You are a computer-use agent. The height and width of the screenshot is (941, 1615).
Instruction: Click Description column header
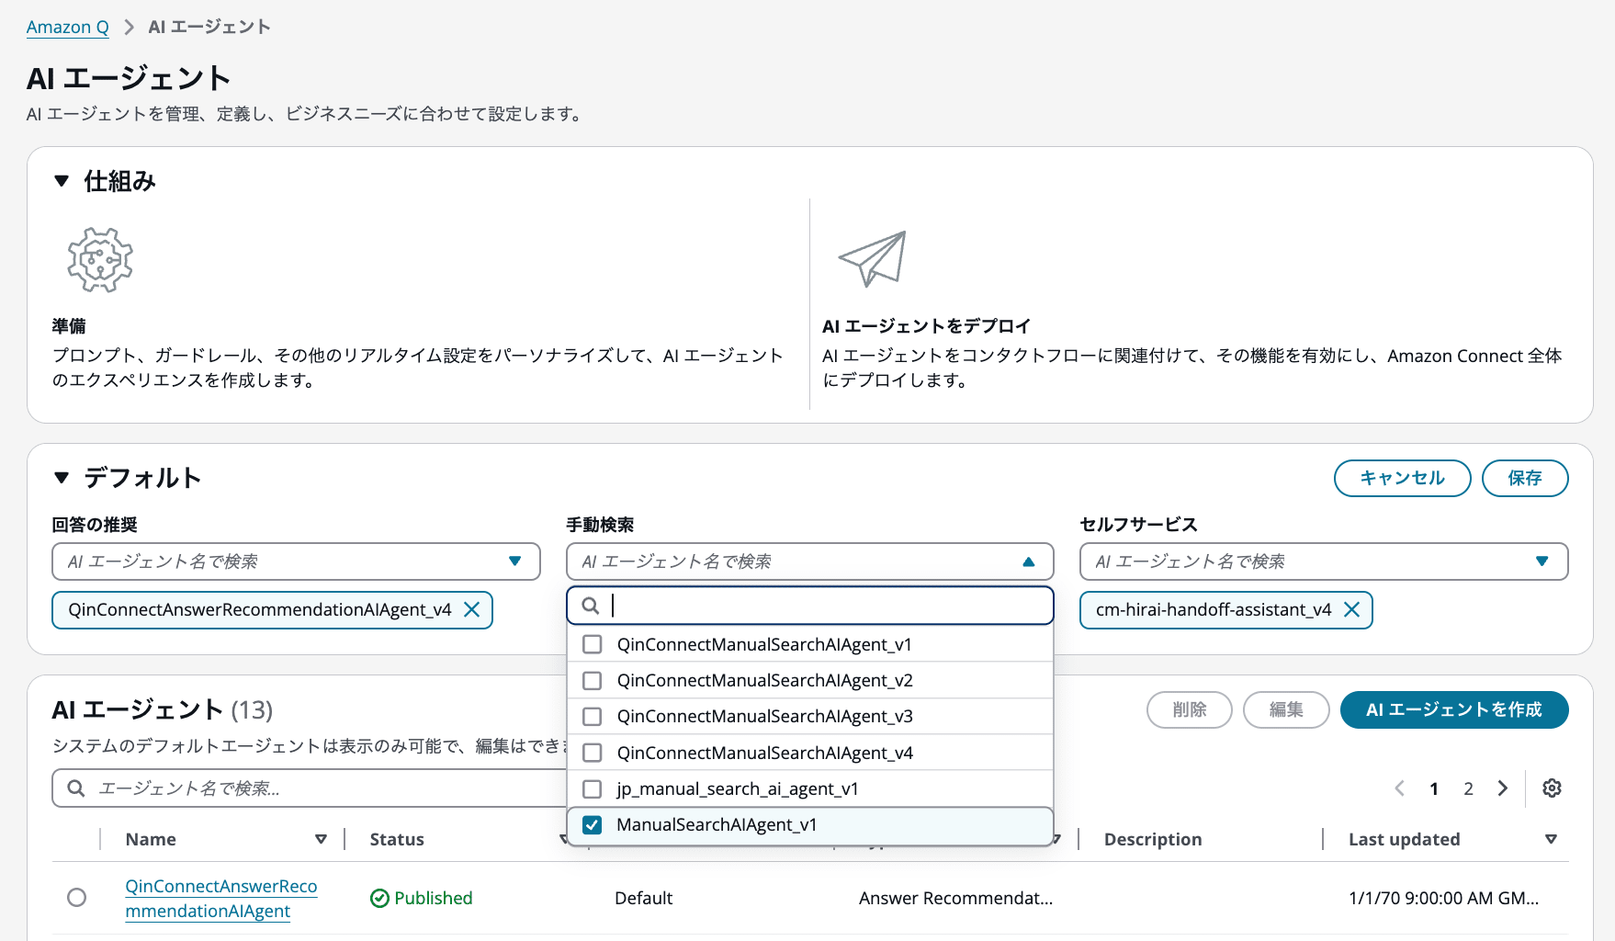point(1153,839)
